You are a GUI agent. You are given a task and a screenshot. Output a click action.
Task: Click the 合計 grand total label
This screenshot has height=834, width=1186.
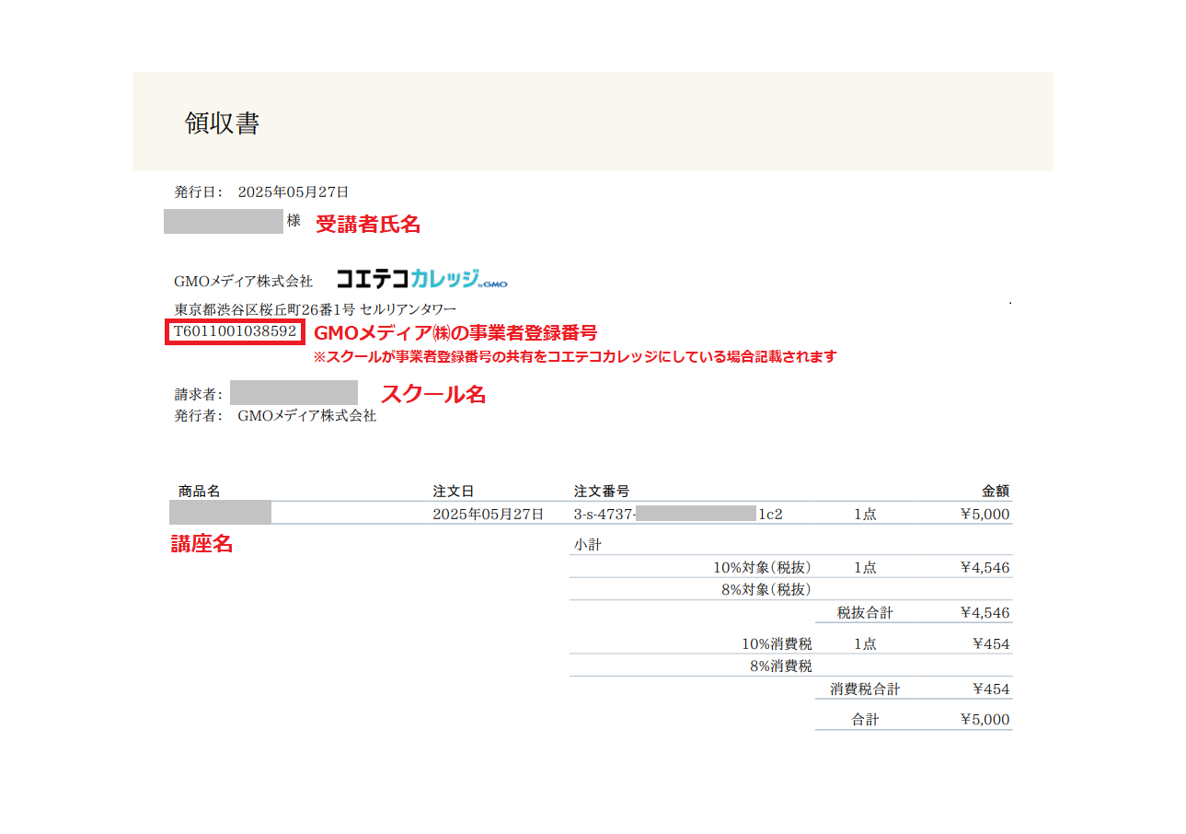[x=865, y=719]
